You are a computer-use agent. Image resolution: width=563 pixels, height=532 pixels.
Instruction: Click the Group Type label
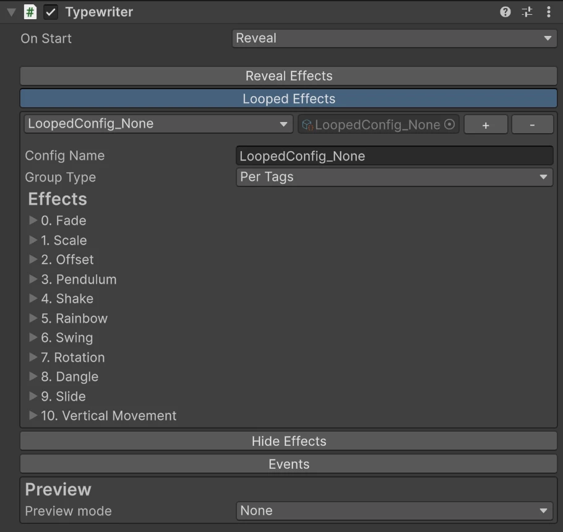(61, 177)
